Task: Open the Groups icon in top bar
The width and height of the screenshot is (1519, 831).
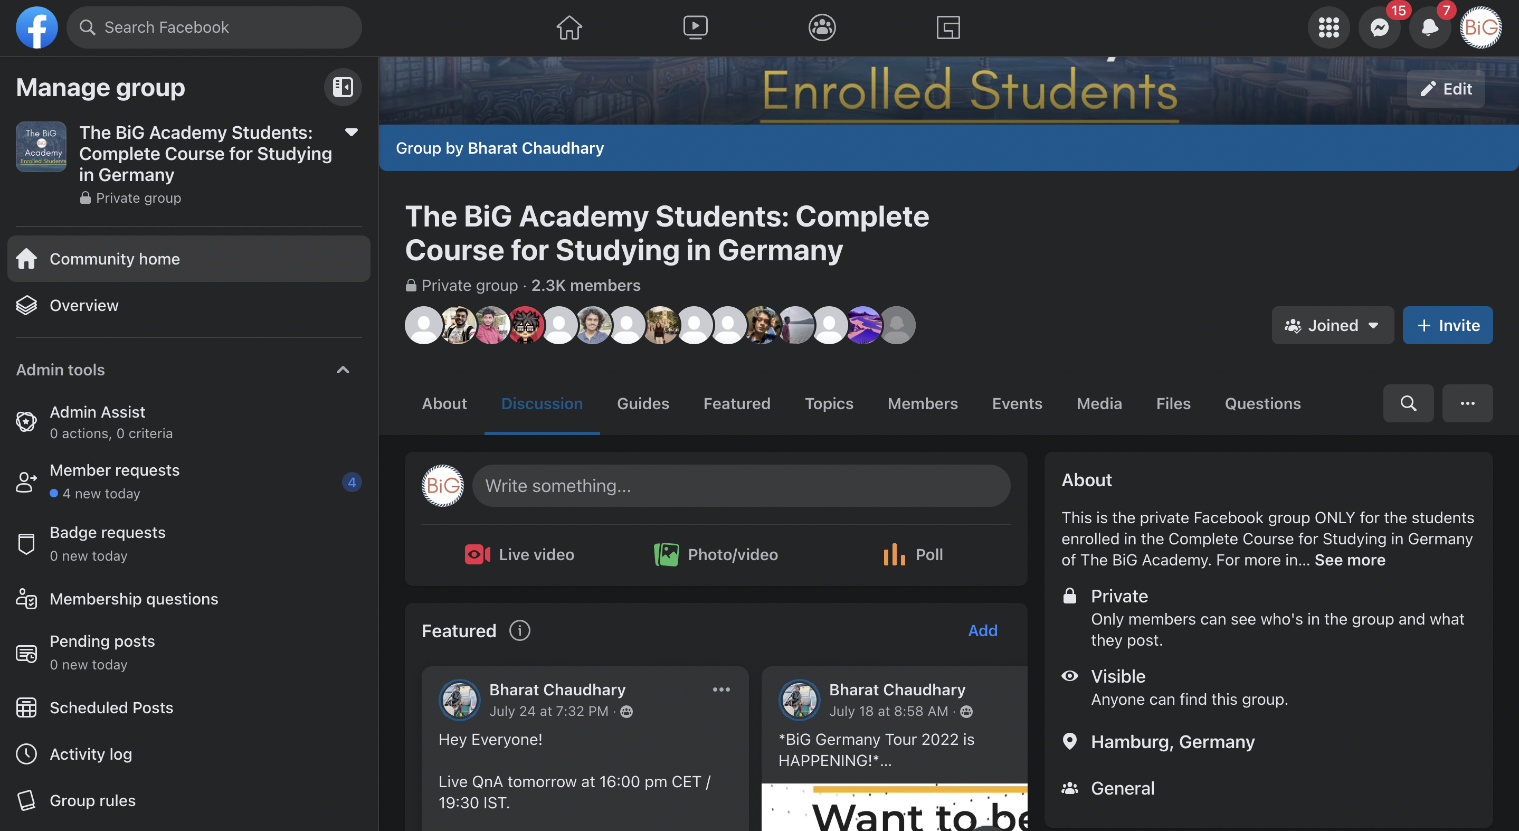Action: [821, 27]
